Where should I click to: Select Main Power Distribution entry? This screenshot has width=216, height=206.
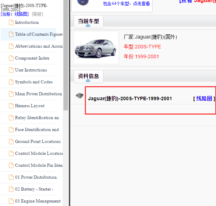(x=39, y=94)
